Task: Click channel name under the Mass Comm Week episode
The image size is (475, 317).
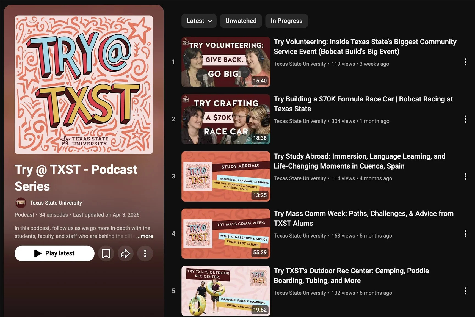Action: [x=300, y=236]
